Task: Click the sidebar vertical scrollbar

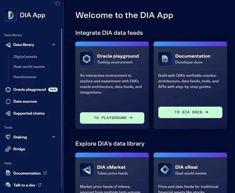Action: tap(62, 109)
